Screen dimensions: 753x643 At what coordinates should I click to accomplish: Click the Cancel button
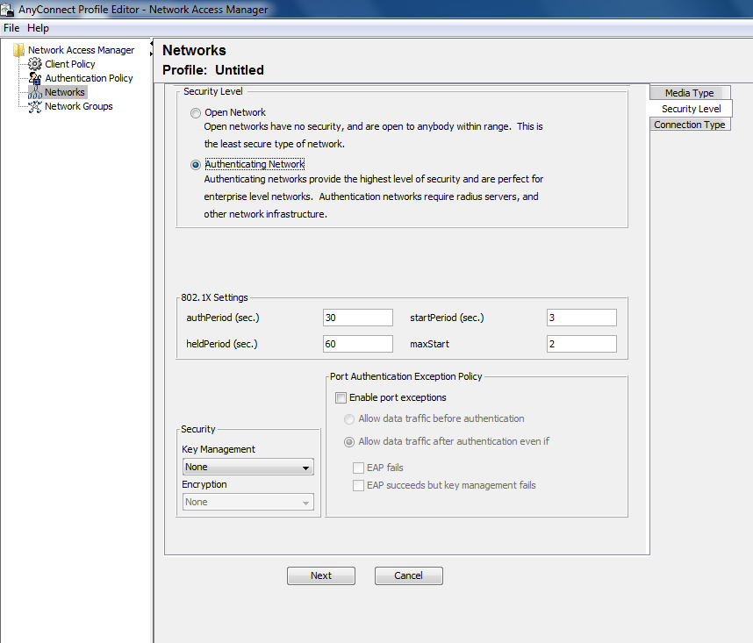click(409, 575)
